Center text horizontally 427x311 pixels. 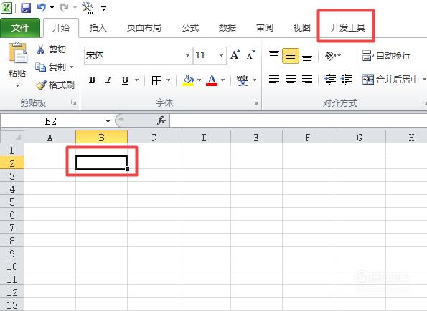tap(291, 80)
